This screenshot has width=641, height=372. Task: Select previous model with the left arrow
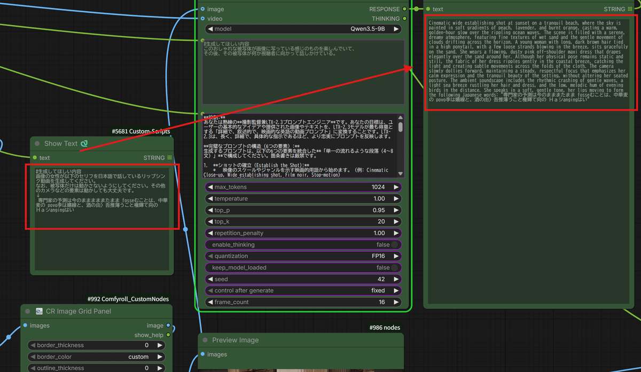tap(210, 29)
